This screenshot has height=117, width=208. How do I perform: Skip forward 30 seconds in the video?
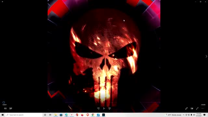click(x=110, y=108)
